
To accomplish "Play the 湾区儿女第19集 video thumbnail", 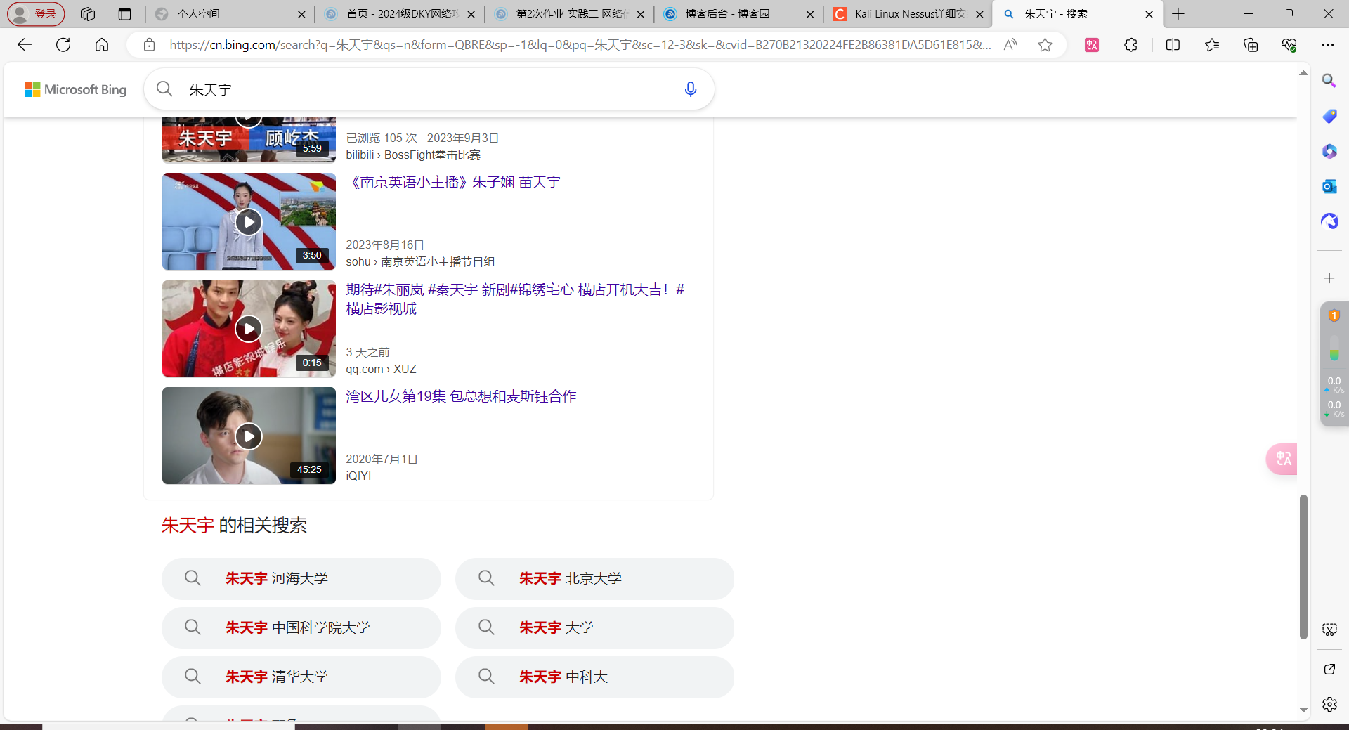I will tap(249, 436).
